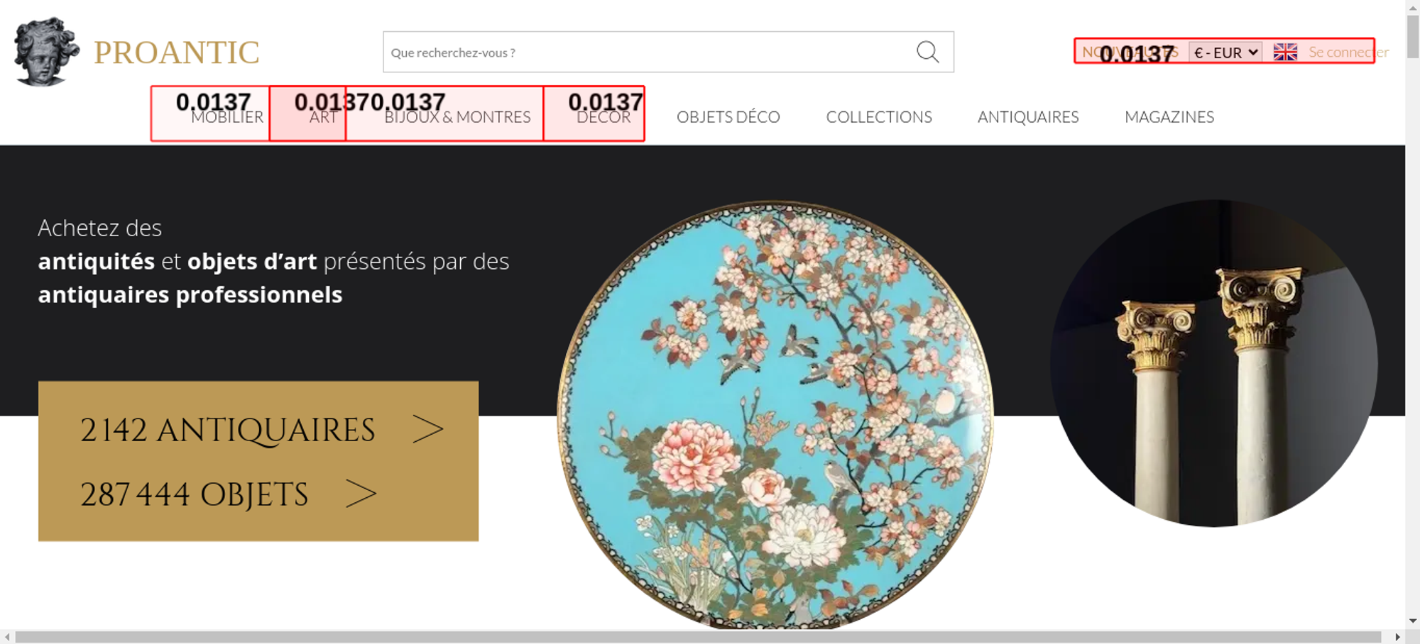Click the UK flag language icon

1285,52
